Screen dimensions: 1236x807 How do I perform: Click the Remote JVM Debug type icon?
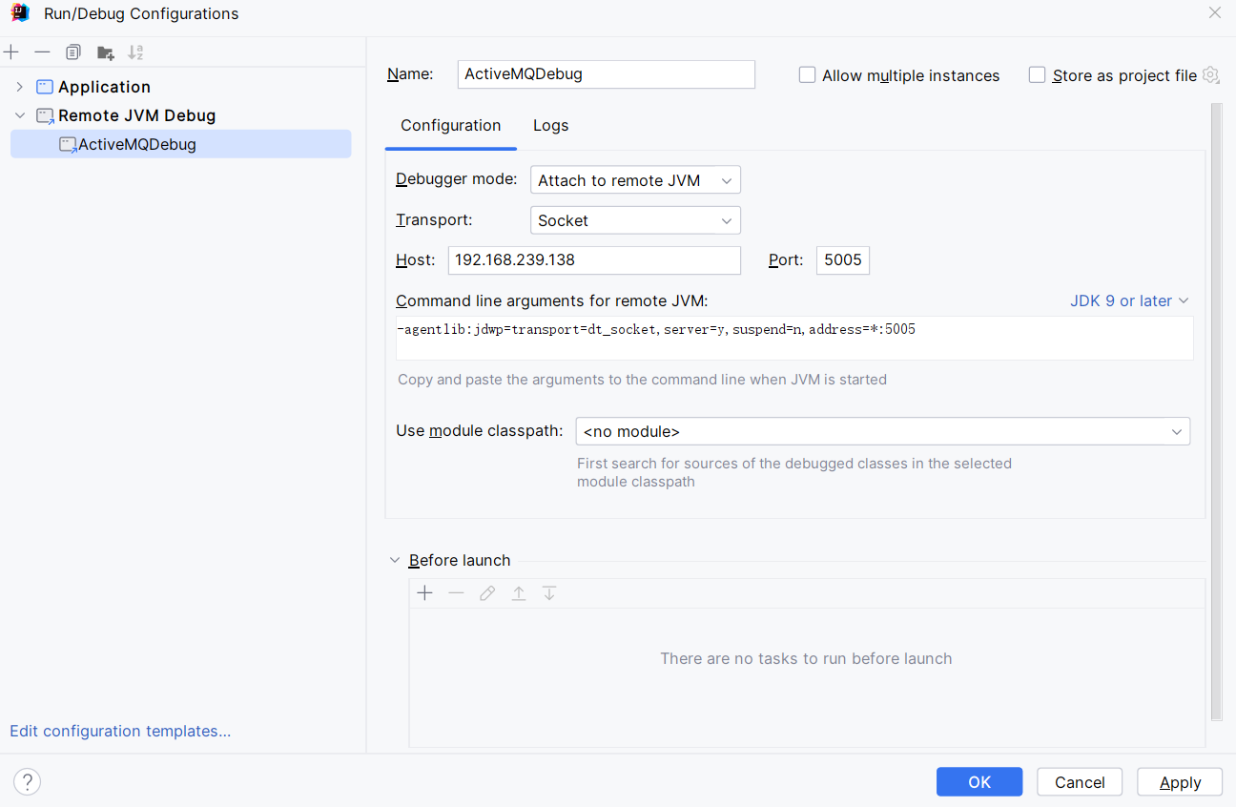coord(45,116)
